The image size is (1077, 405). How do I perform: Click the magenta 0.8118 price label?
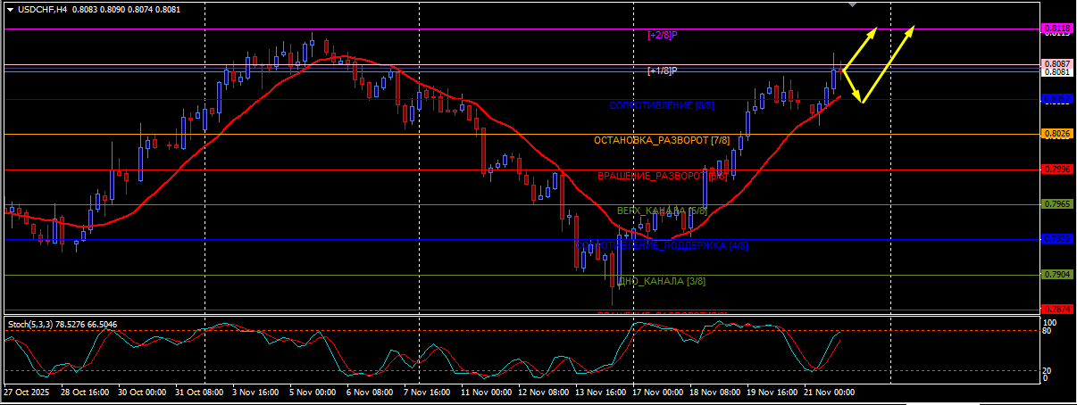(x=1057, y=29)
